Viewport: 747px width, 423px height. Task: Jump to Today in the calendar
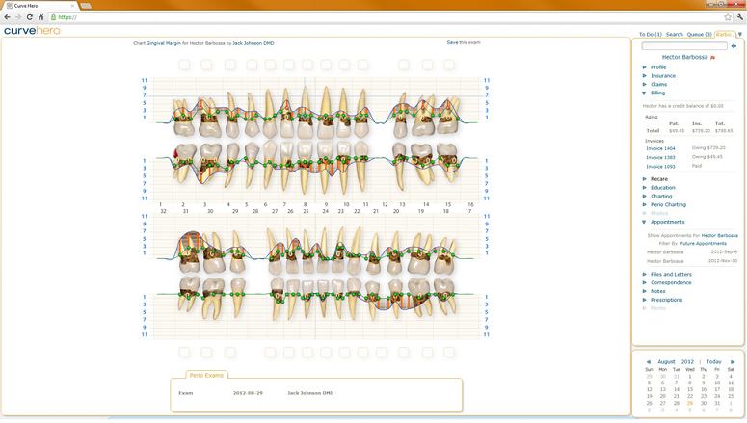[713, 362]
